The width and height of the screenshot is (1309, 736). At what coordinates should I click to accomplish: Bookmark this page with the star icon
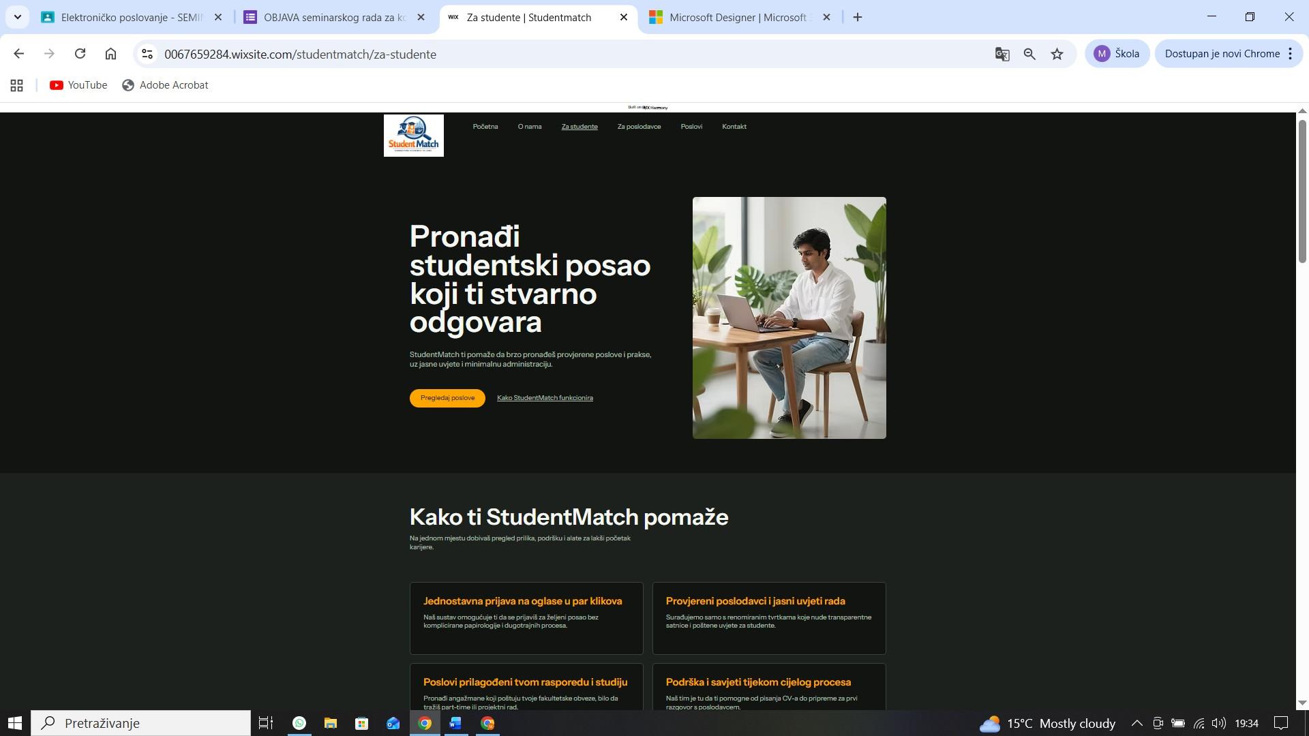1057,55
